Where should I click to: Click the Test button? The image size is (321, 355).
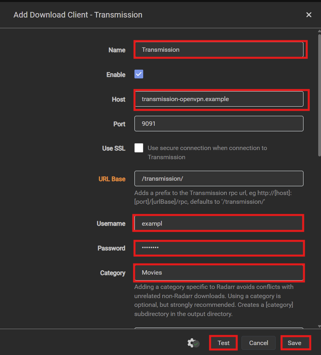pos(224,343)
